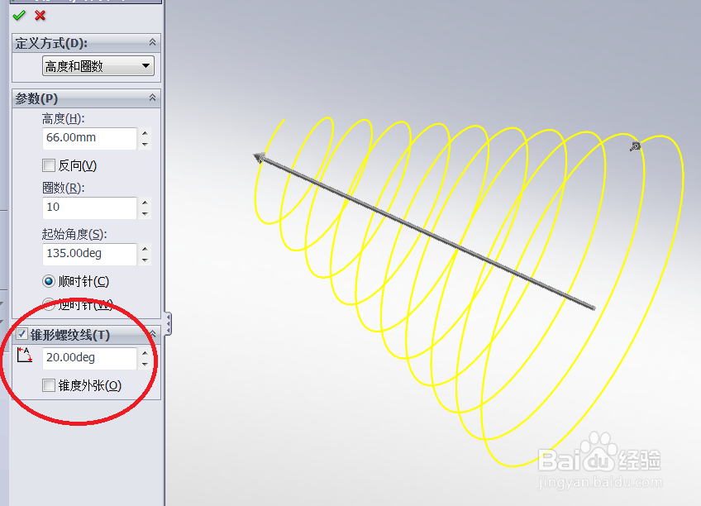Click the panel splitter handle
The image size is (701, 506).
coord(168,323)
